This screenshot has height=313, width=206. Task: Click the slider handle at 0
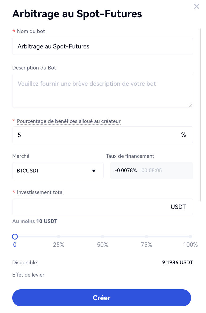(15, 237)
